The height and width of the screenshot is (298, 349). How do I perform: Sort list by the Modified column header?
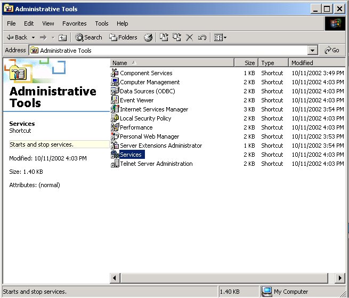302,63
